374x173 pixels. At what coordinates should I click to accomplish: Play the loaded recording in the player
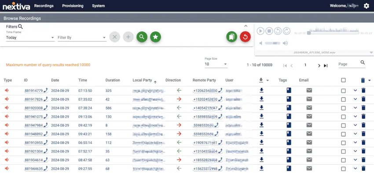click(x=260, y=31)
